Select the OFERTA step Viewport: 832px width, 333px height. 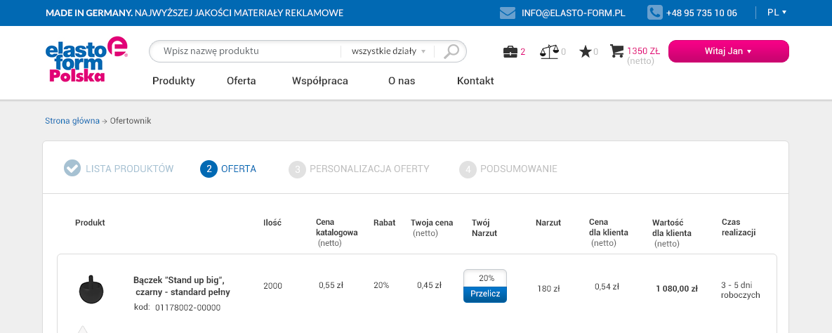coord(238,169)
